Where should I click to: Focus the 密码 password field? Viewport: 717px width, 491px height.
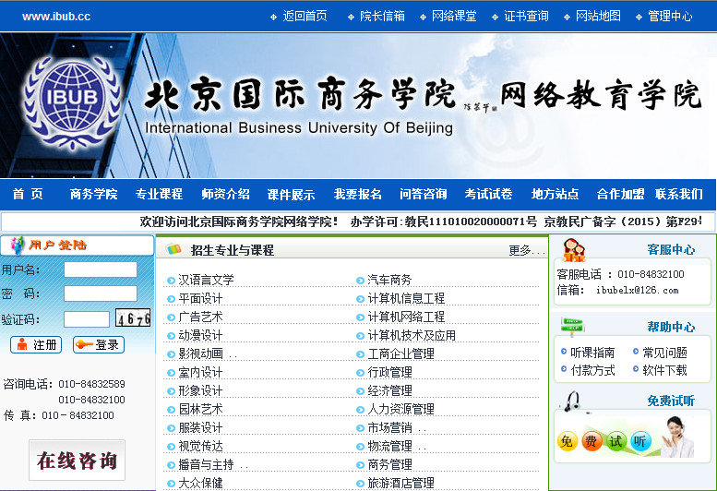(101, 293)
